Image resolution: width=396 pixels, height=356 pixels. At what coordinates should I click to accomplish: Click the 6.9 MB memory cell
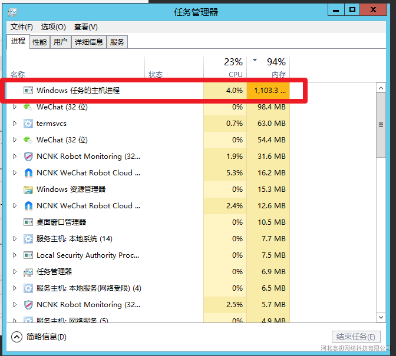(x=268, y=271)
